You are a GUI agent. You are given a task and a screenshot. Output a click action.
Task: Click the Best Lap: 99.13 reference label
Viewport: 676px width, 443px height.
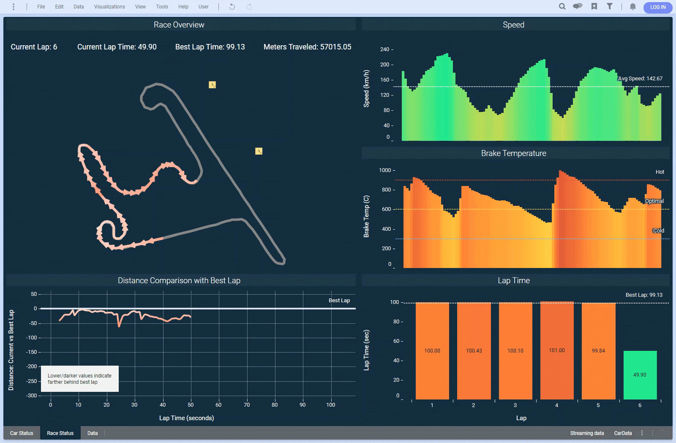tap(644, 295)
